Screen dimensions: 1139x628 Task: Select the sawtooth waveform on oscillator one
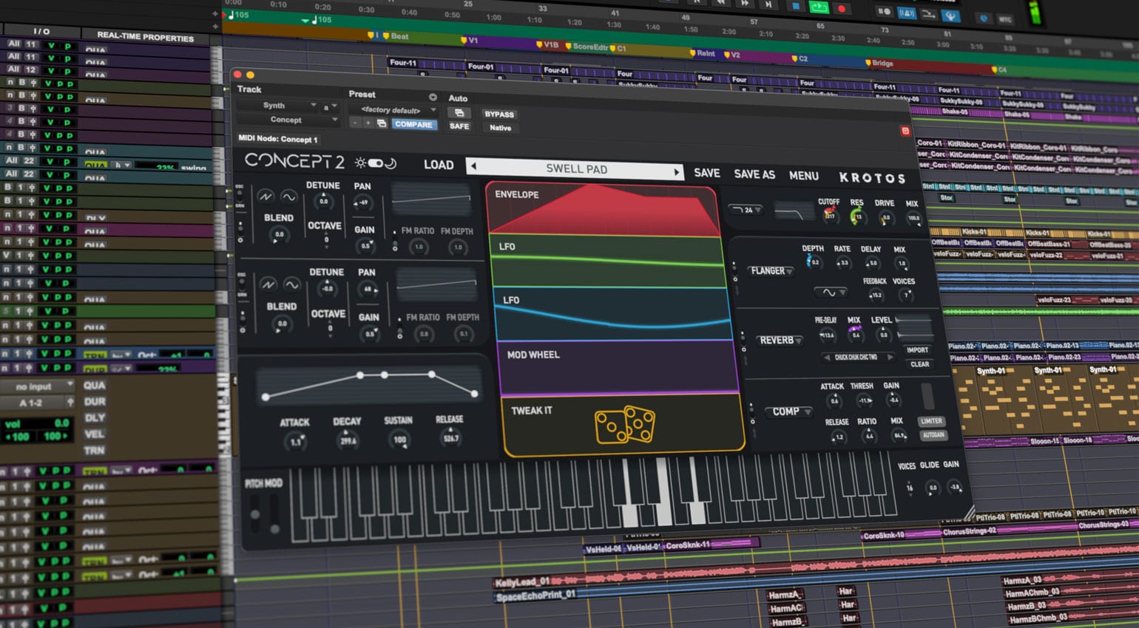(x=265, y=197)
